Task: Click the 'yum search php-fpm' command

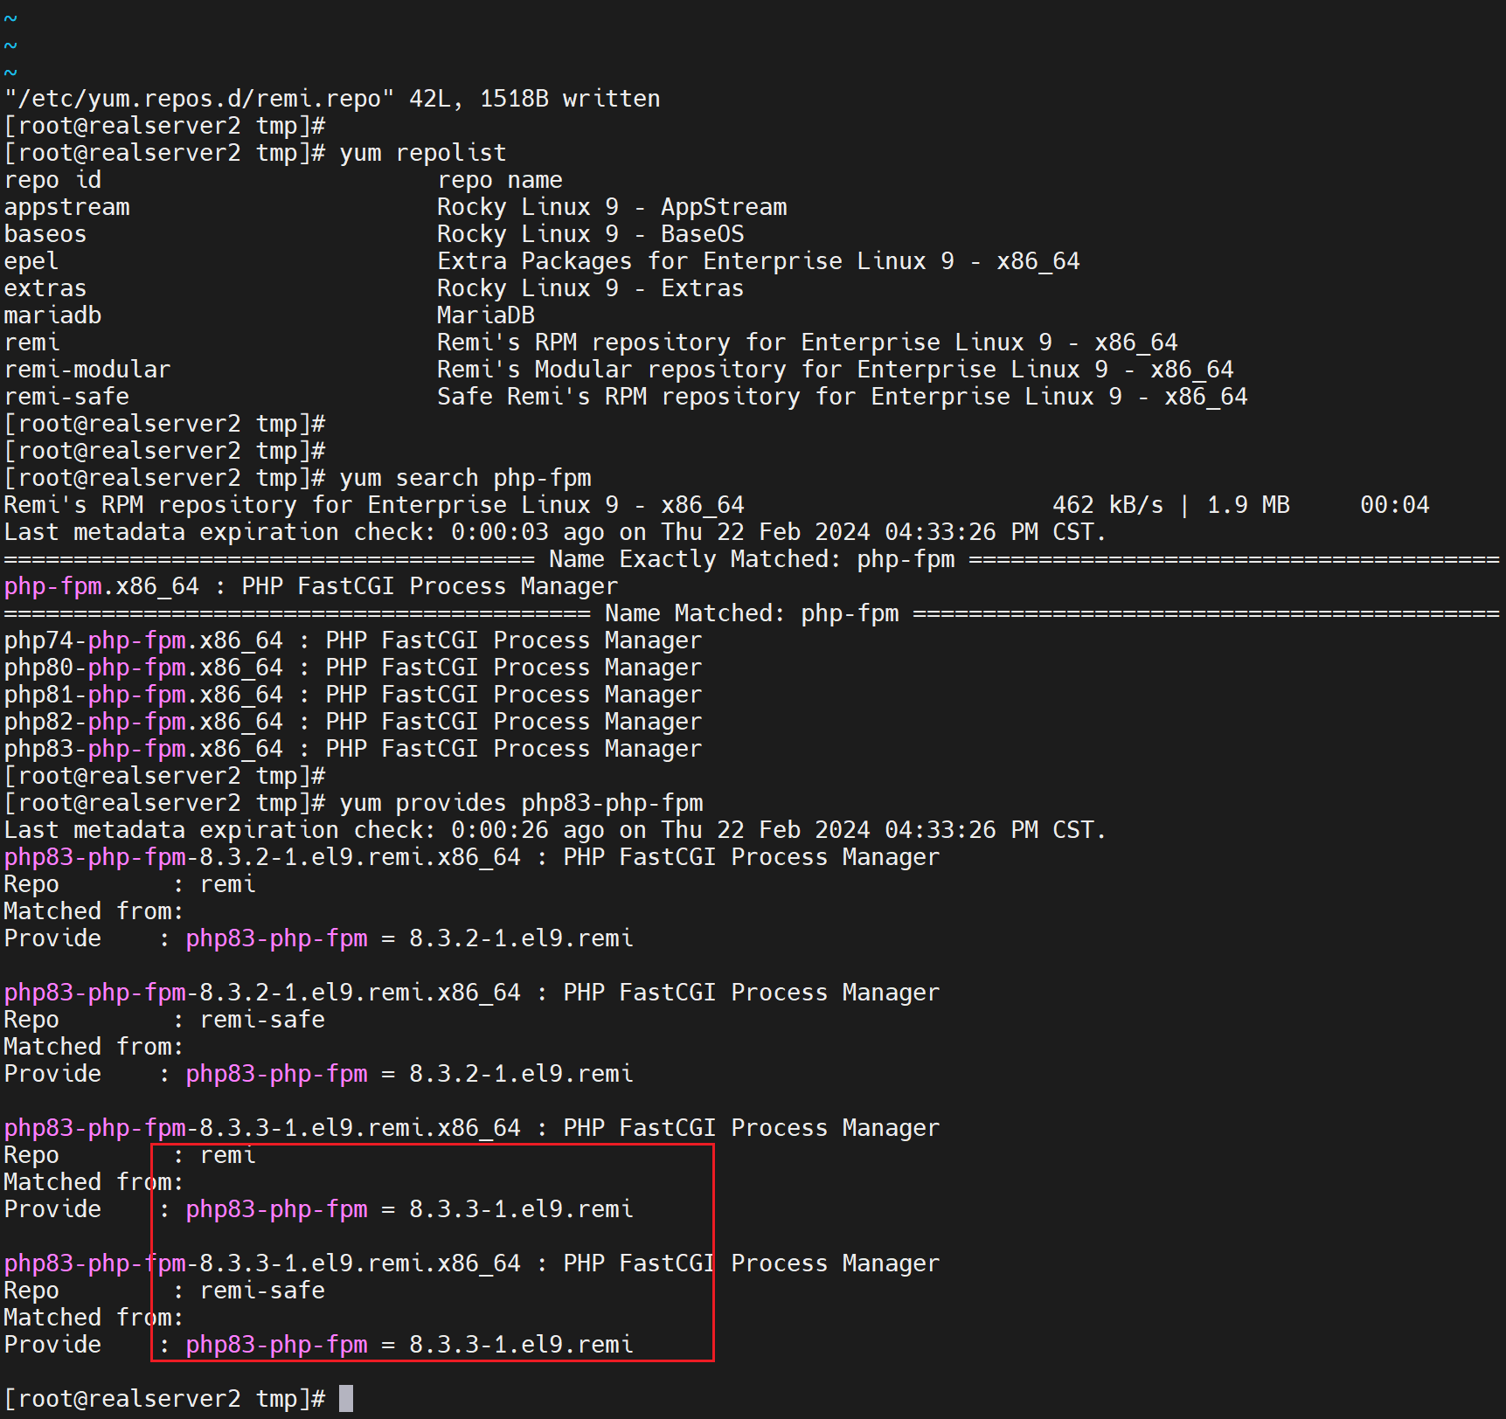Action: [465, 478]
